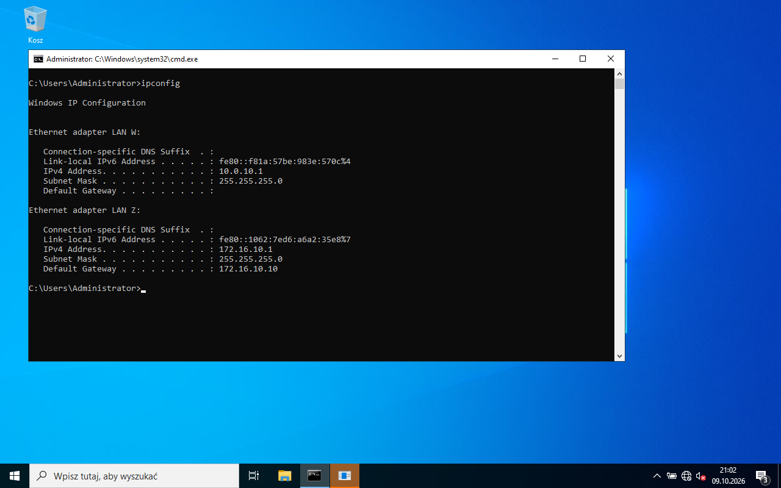
Task: Click the console vertical scrollbar thumb
Action: point(619,84)
